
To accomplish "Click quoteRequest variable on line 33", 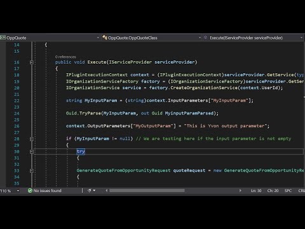I will click(x=189, y=170).
